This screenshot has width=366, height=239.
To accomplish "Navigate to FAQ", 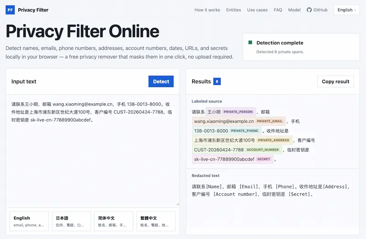I will [x=278, y=10].
